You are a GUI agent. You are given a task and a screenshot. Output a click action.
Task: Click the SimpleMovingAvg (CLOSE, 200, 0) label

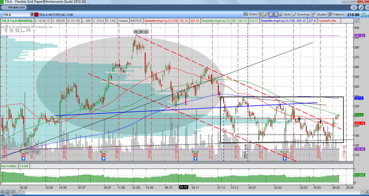[x=284, y=21]
